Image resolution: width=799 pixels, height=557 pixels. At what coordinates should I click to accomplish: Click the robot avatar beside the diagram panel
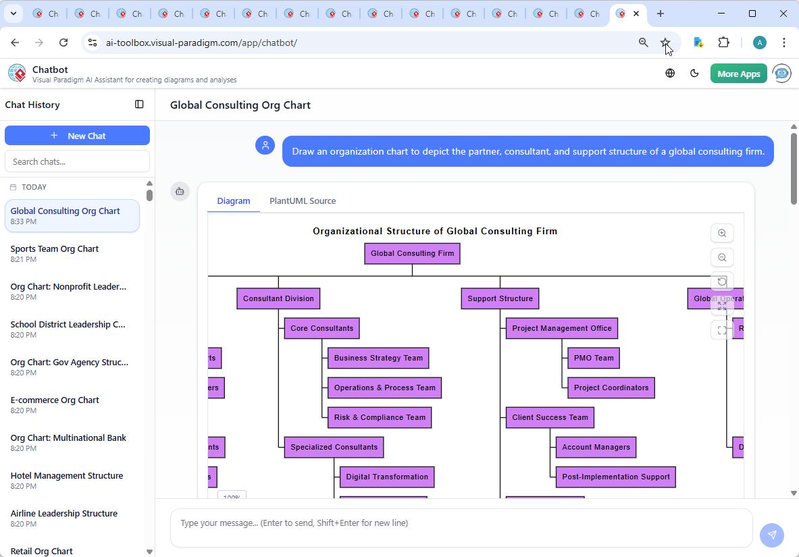[180, 191]
